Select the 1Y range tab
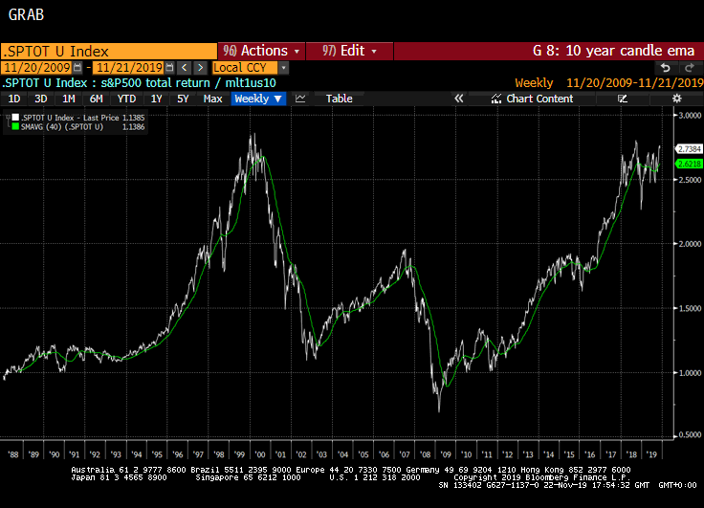Screen dimensions: 704x508 pos(156,99)
